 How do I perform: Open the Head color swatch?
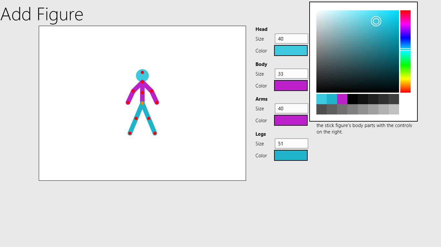[x=291, y=50]
